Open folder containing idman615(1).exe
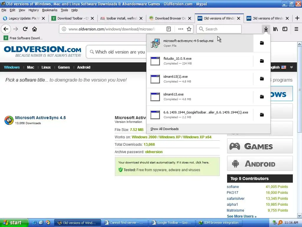The image size is (302, 227). click(x=262, y=79)
